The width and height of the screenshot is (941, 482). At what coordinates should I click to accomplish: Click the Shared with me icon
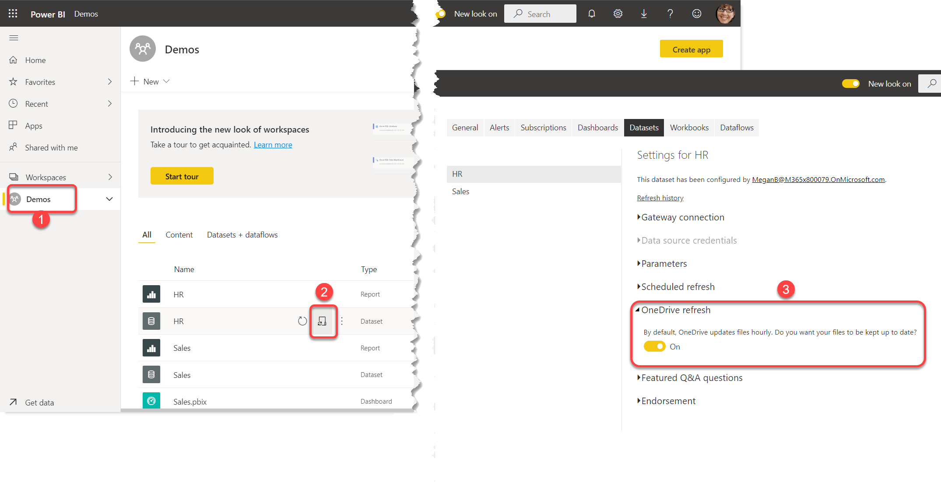tap(14, 147)
